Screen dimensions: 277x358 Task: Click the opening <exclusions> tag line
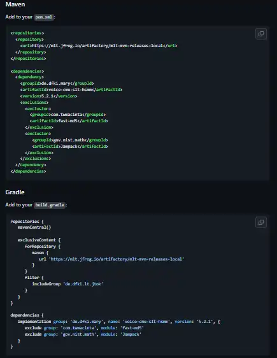34,103
